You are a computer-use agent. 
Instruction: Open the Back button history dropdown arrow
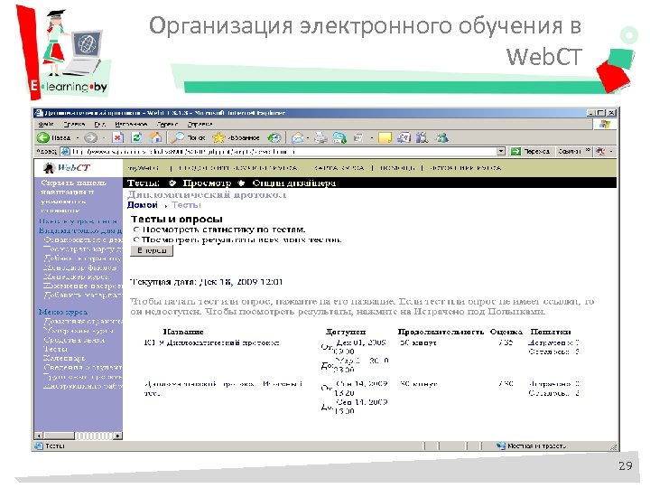[77, 137]
